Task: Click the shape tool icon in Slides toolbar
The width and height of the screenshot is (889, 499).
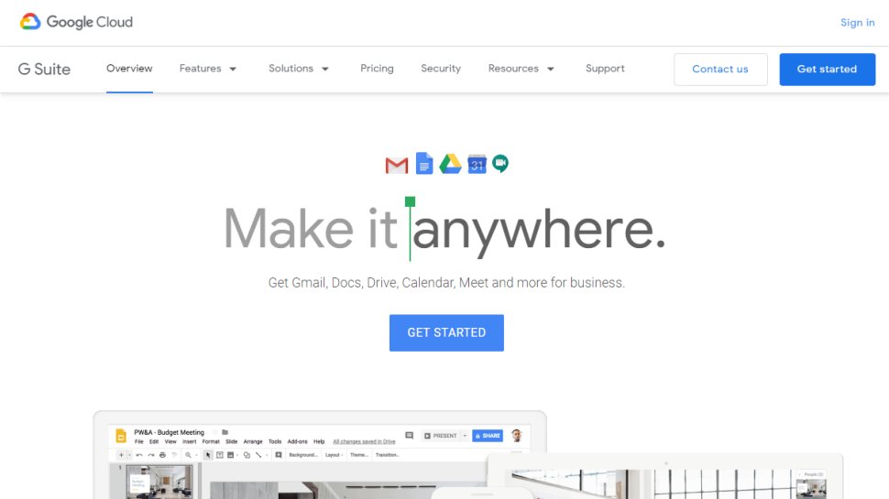Action: (247, 455)
